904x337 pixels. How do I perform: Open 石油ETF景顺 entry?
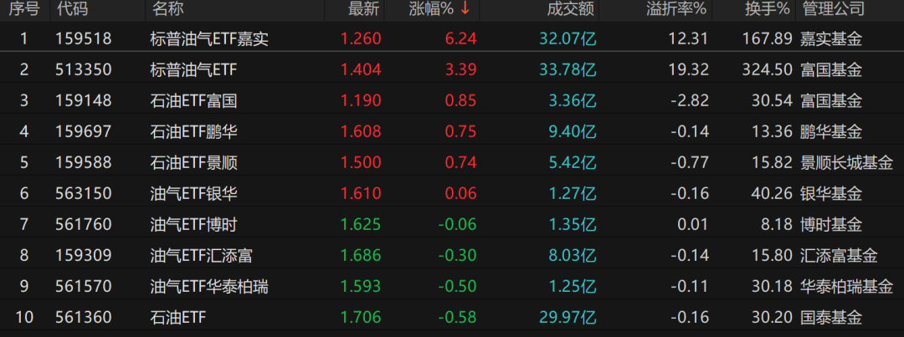(x=193, y=162)
